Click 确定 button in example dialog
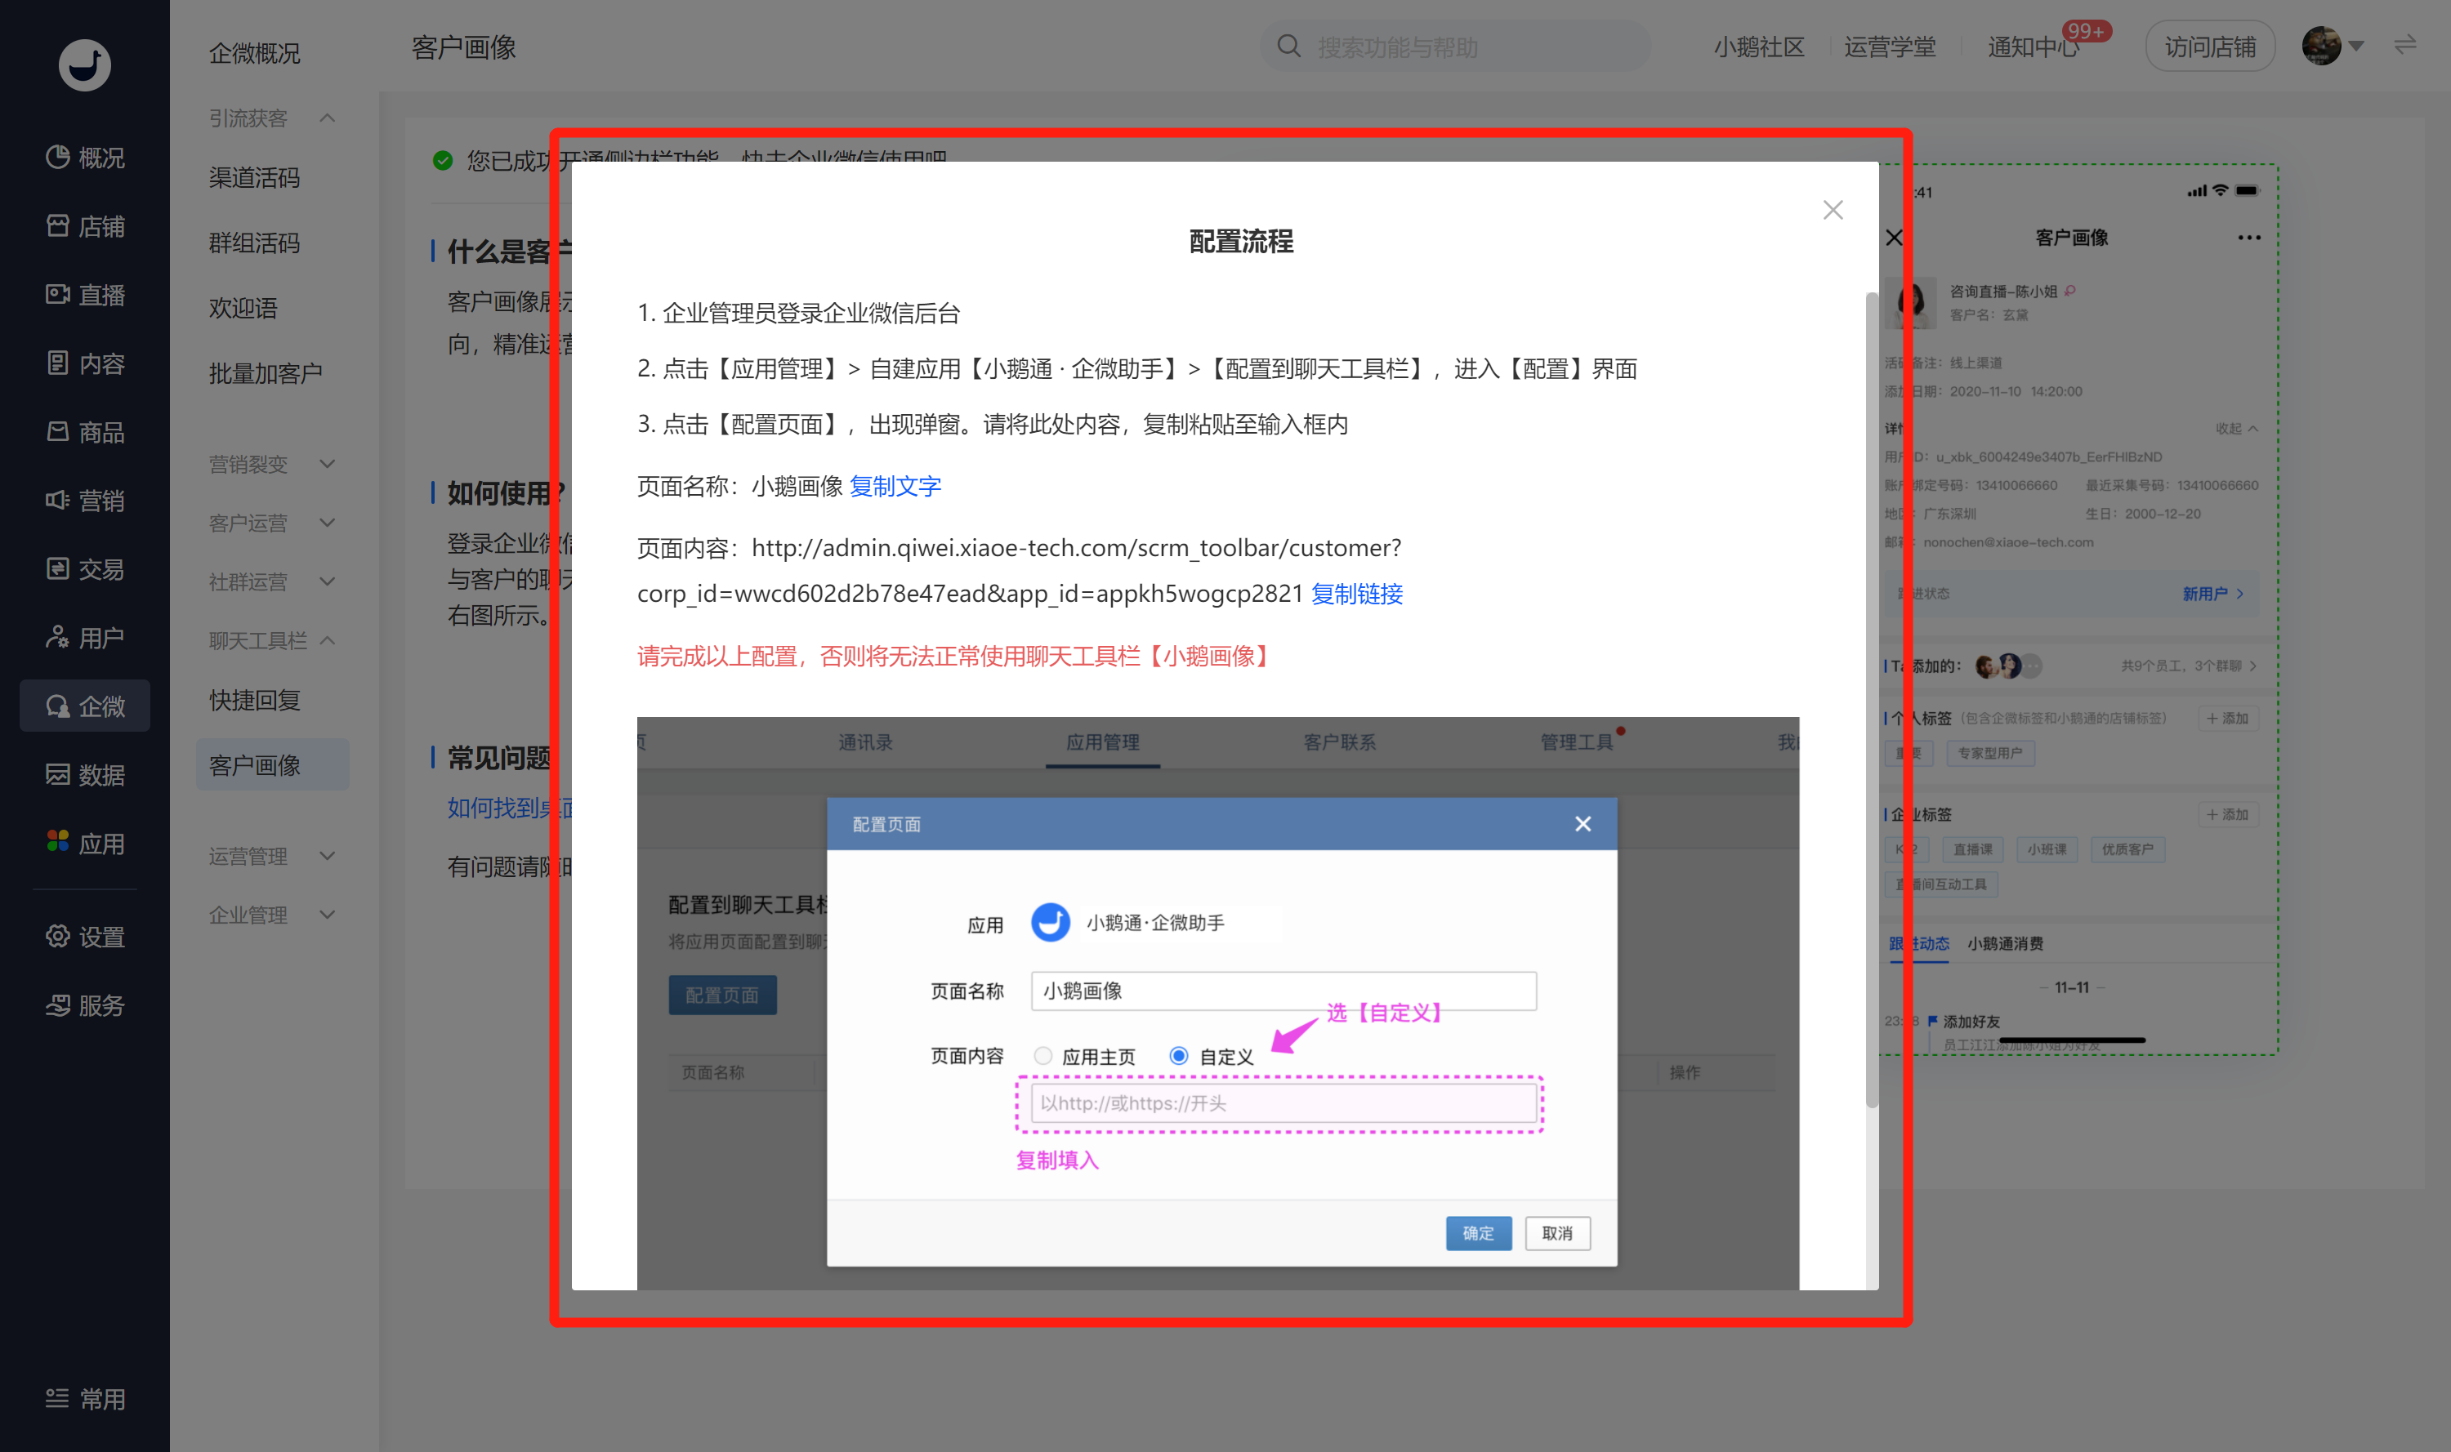The width and height of the screenshot is (2451, 1452). (1478, 1233)
